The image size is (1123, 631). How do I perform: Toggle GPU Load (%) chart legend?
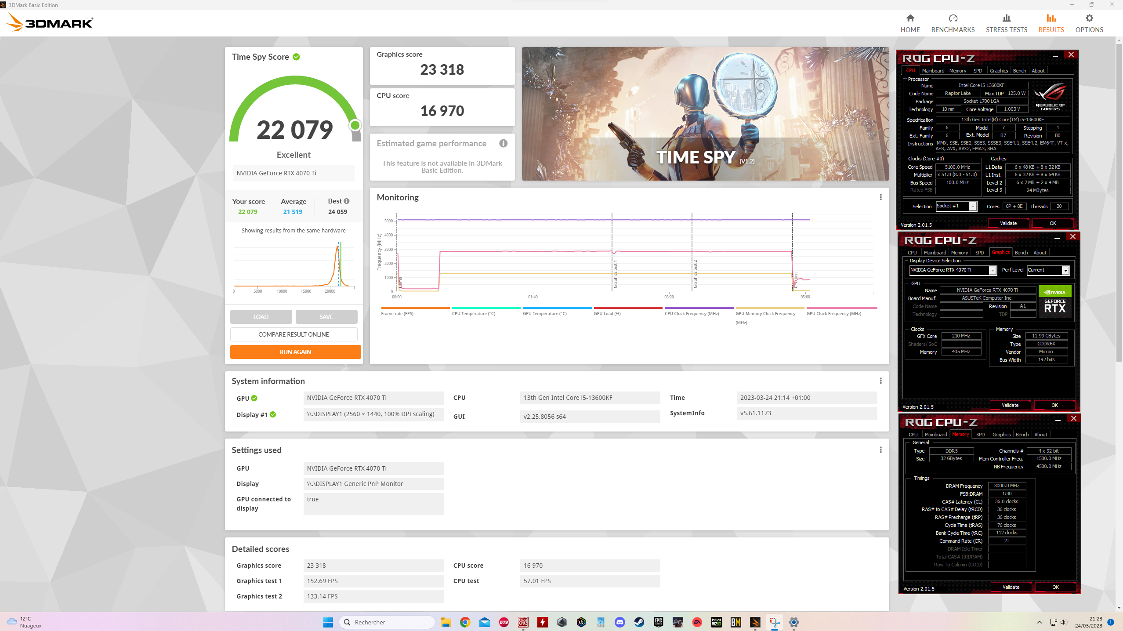[628, 311]
